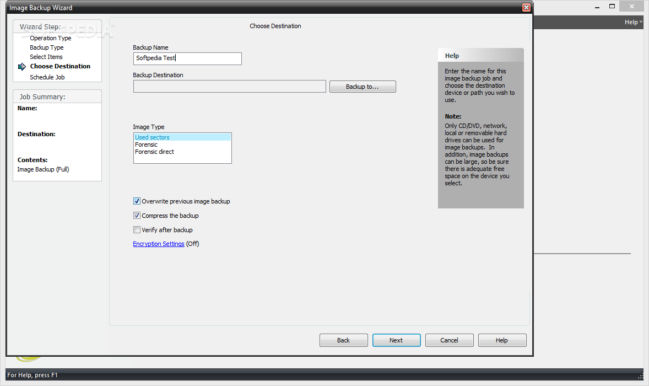This screenshot has width=649, height=386.
Task: Close the main application window
Action: tap(631, 7)
